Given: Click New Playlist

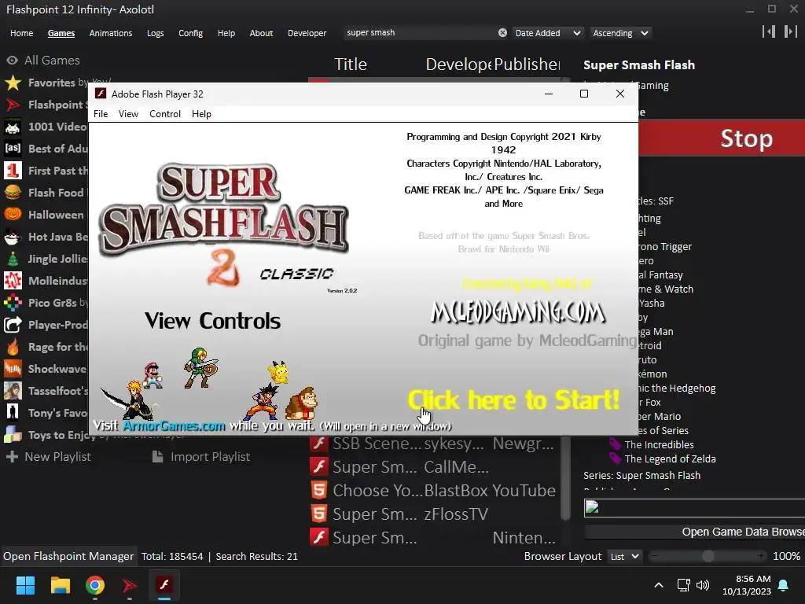Looking at the screenshot, I should pos(49,457).
